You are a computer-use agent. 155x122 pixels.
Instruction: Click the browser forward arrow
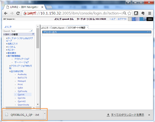[x=12, y=13]
